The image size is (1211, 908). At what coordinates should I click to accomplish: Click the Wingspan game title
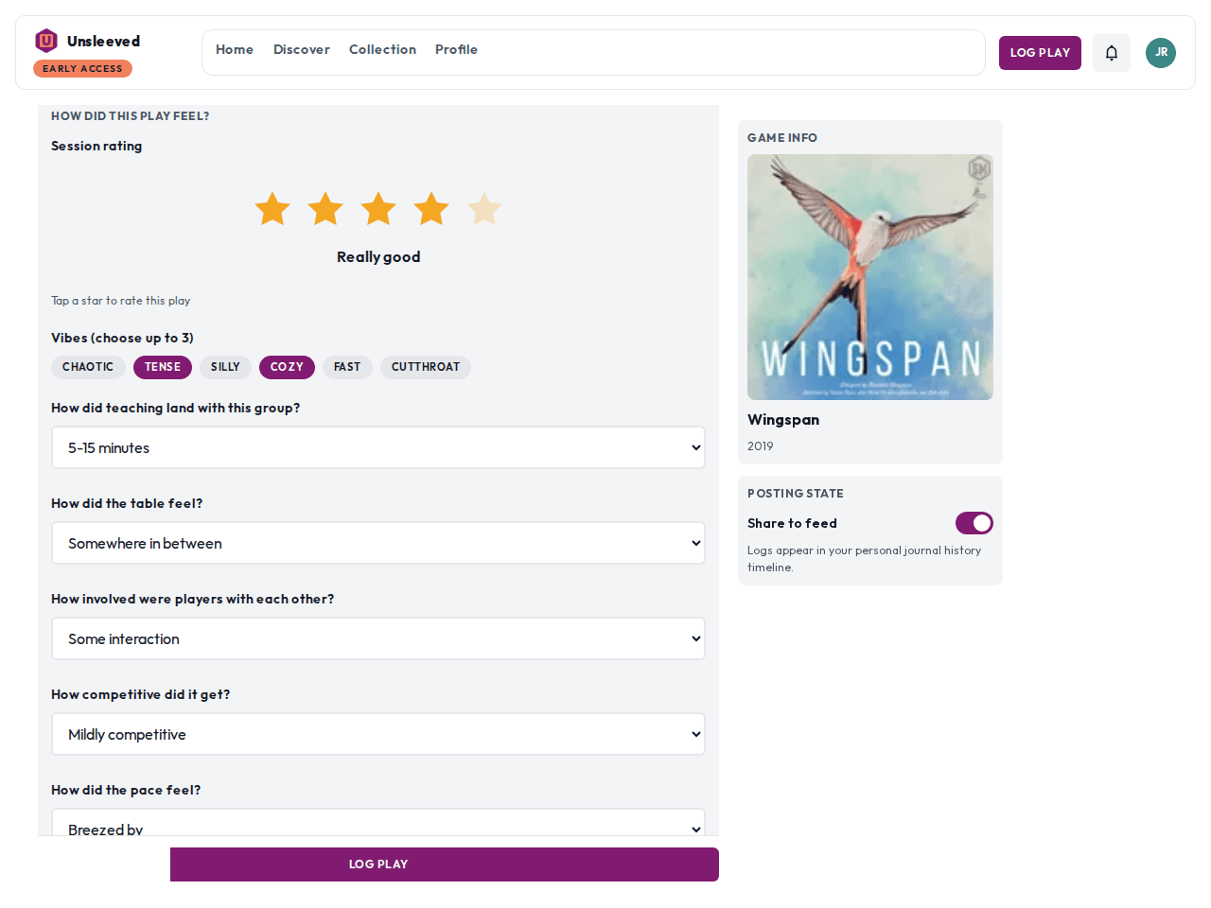(783, 420)
